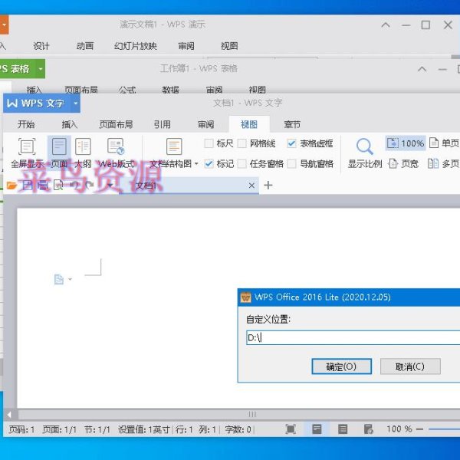Screen dimensions: 460x460
Task: Select the 视图 tab in WPS 文字
Action: pyautogui.click(x=248, y=124)
